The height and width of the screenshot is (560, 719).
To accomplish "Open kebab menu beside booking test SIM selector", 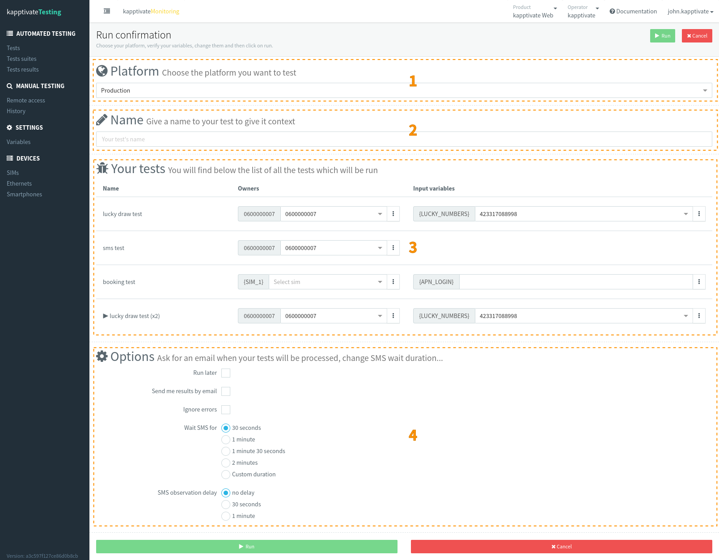I will [393, 282].
